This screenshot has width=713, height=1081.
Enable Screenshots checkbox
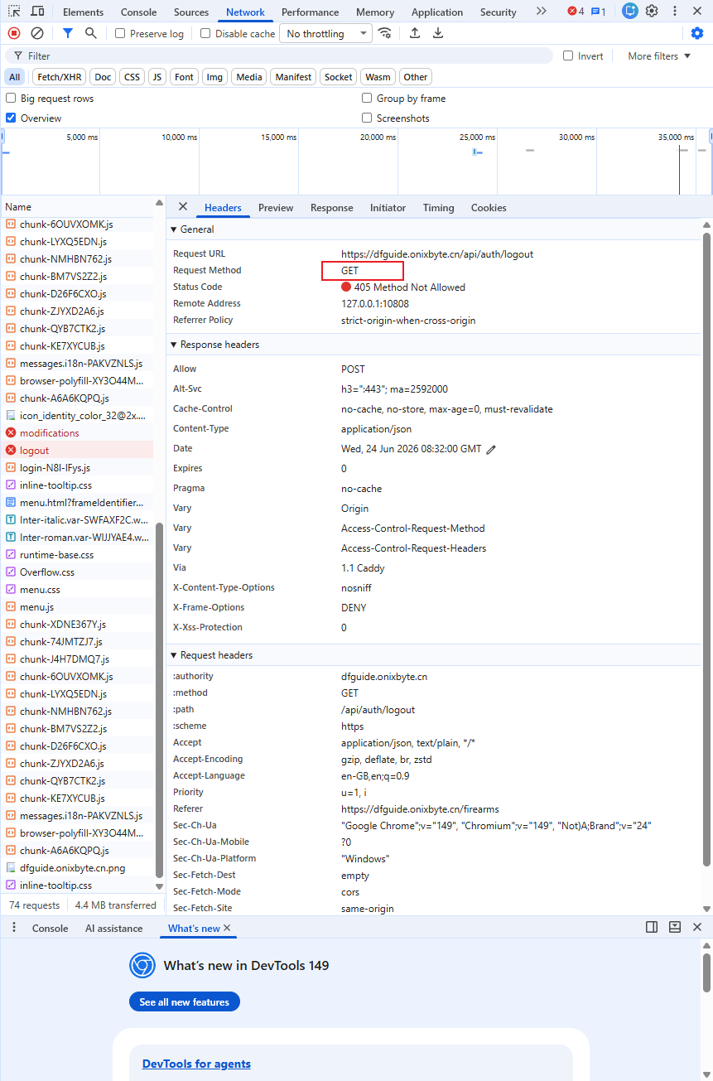tap(367, 118)
